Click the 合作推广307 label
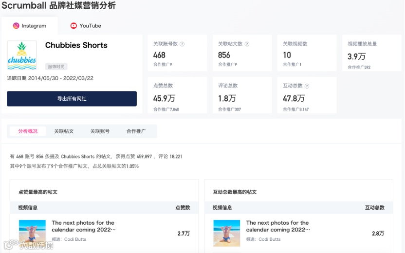 point(229,109)
